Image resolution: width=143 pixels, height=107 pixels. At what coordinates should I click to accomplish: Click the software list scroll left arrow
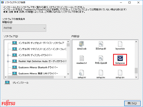(6, 77)
